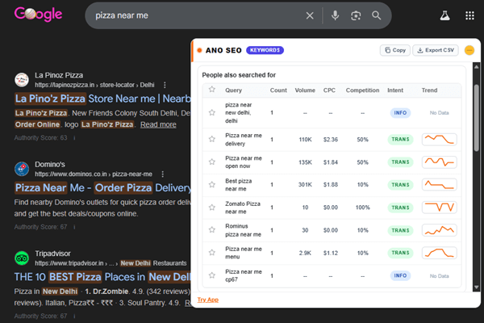
Task: Open Google apps grid
Action: click(469, 15)
